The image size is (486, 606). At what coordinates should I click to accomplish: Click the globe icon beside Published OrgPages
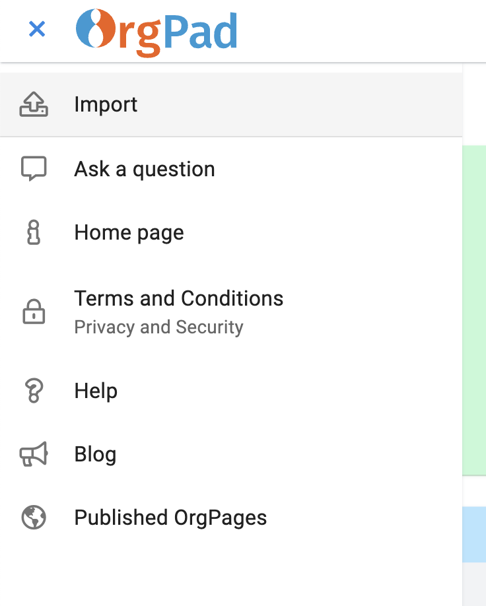[33, 518]
